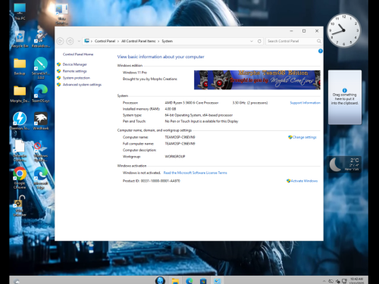This screenshot has width=379, height=284.
Task: Open Remote settings link
Action: [74, 71]
